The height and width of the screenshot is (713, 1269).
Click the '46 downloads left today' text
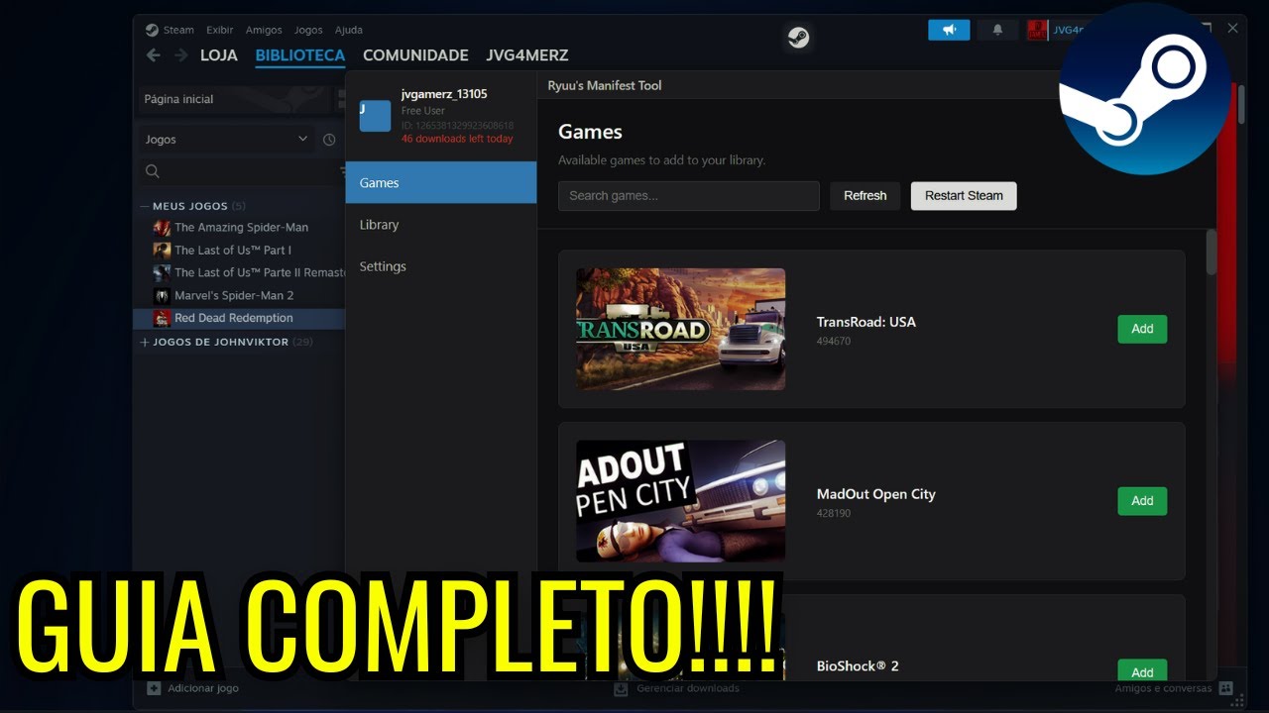tap(457, 140)
